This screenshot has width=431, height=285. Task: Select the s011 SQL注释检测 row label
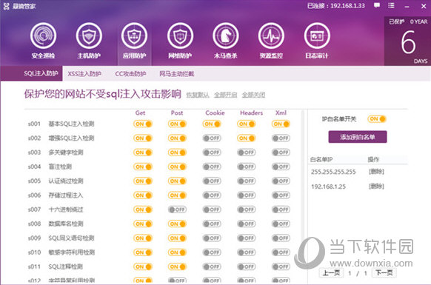pos(66,266)
